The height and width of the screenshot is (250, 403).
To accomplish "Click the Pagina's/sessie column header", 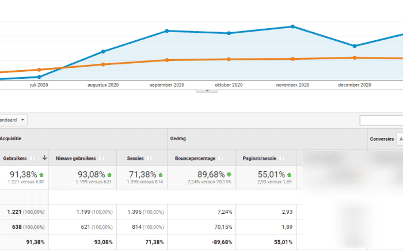I will click(x=256, y=159).
